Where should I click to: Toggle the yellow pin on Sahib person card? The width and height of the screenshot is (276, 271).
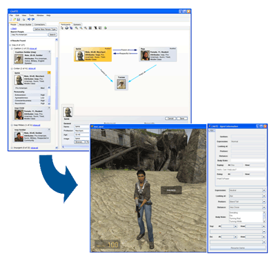tap(49, 72)
